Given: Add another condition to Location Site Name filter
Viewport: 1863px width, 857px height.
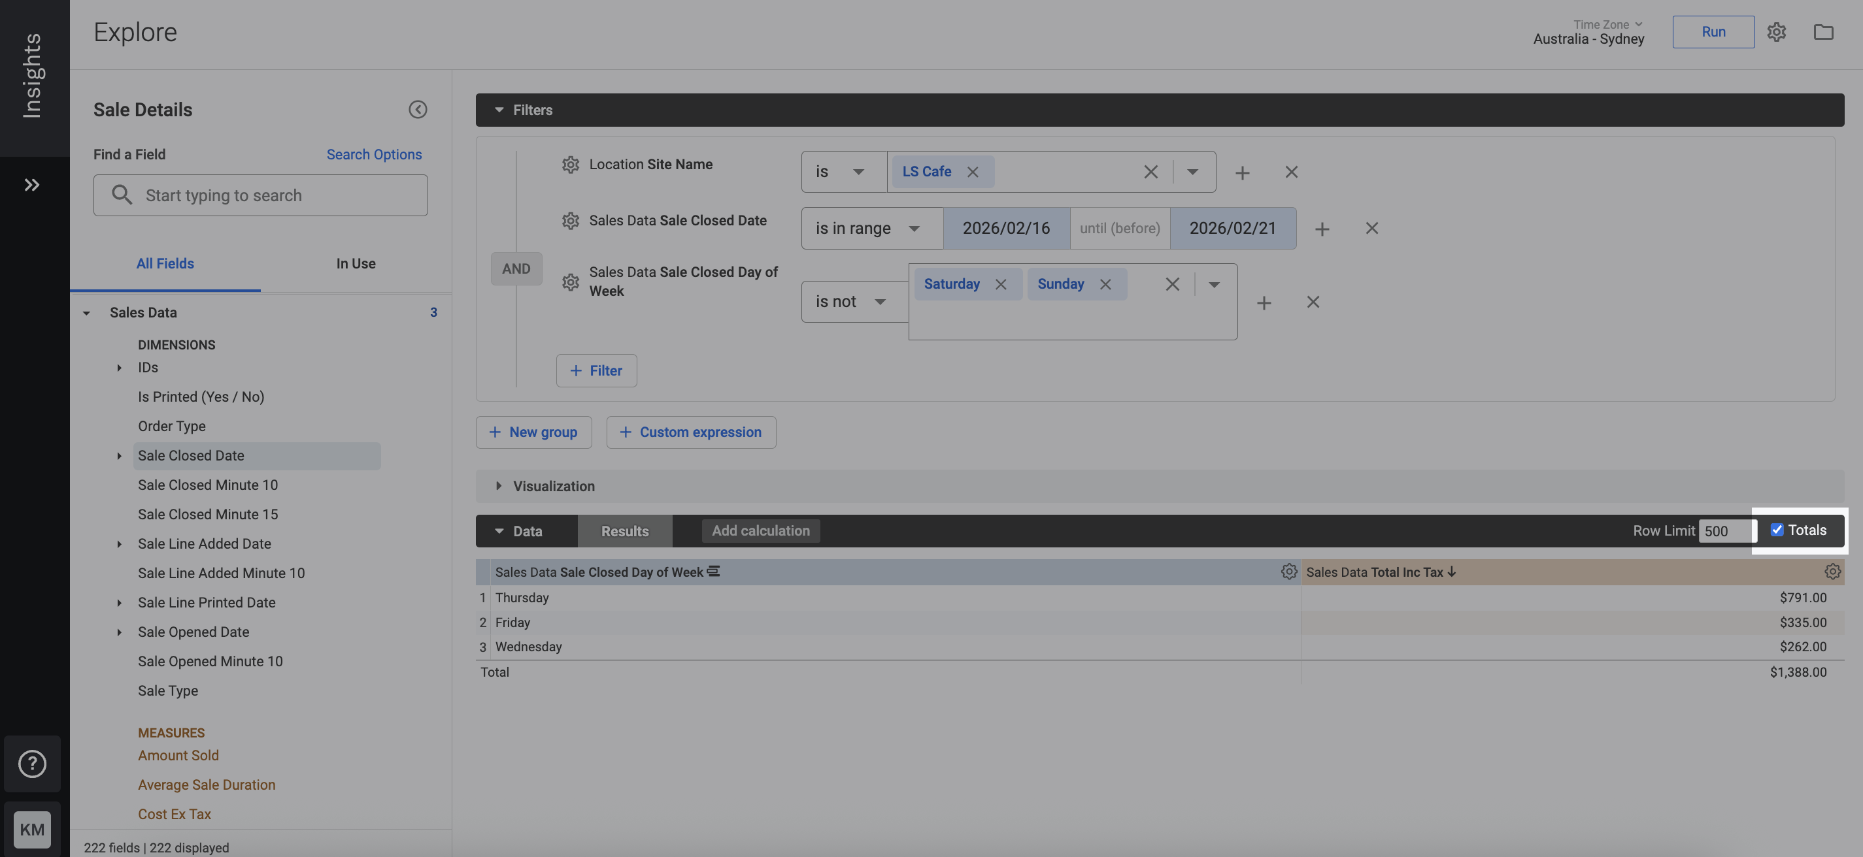Looking at the screenshot, I should coord(1242,172).
